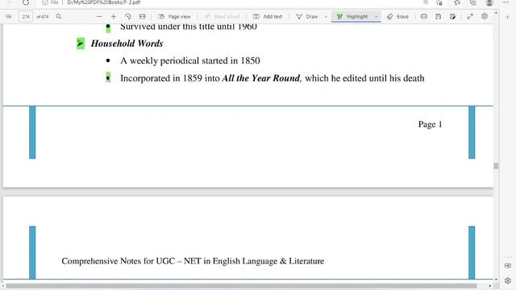Image resolution: width=516 pixels, height=290 pixels.
Task: Open the browser profile avatar
Action: [x=489, y=2]
